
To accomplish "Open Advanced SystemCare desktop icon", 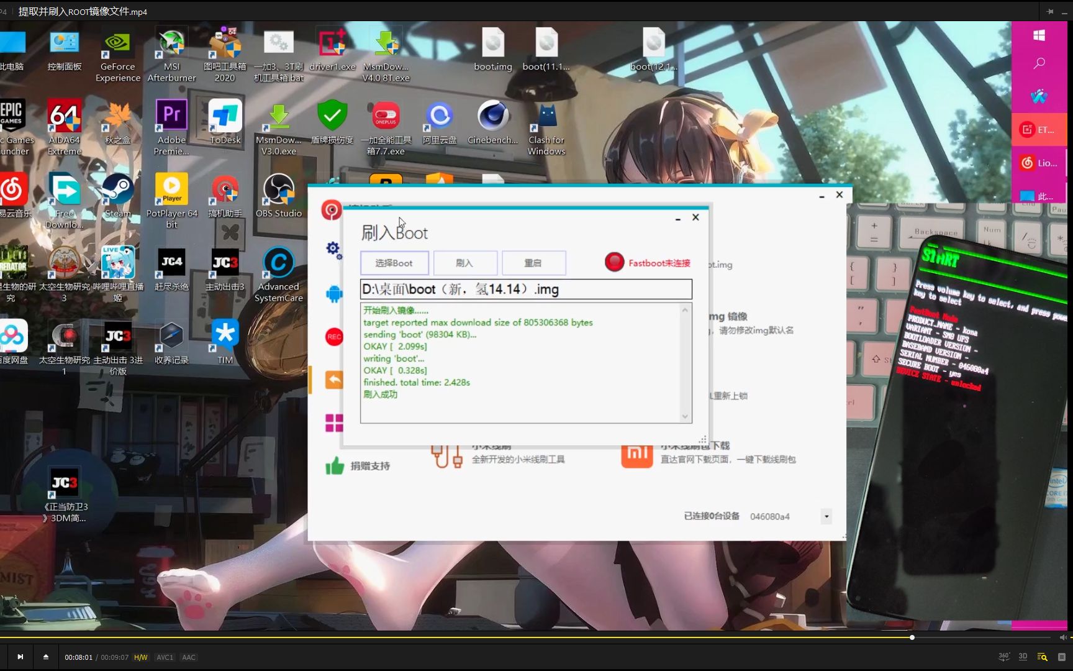I will pos(279,275).
